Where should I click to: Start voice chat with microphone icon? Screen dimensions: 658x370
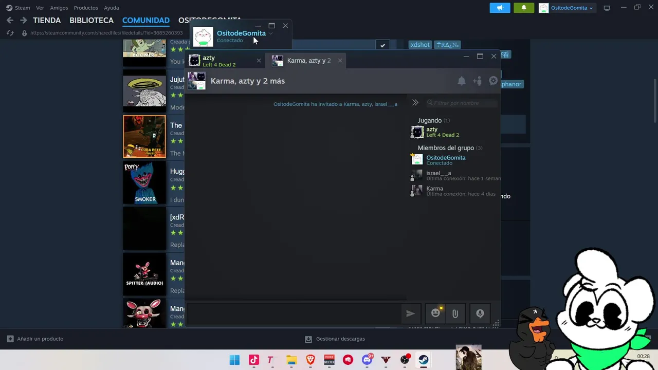pos(480,313)
